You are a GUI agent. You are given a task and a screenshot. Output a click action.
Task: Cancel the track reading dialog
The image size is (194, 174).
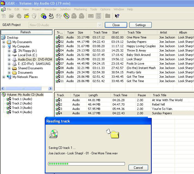pyautogui.click(x=138, y=167)
